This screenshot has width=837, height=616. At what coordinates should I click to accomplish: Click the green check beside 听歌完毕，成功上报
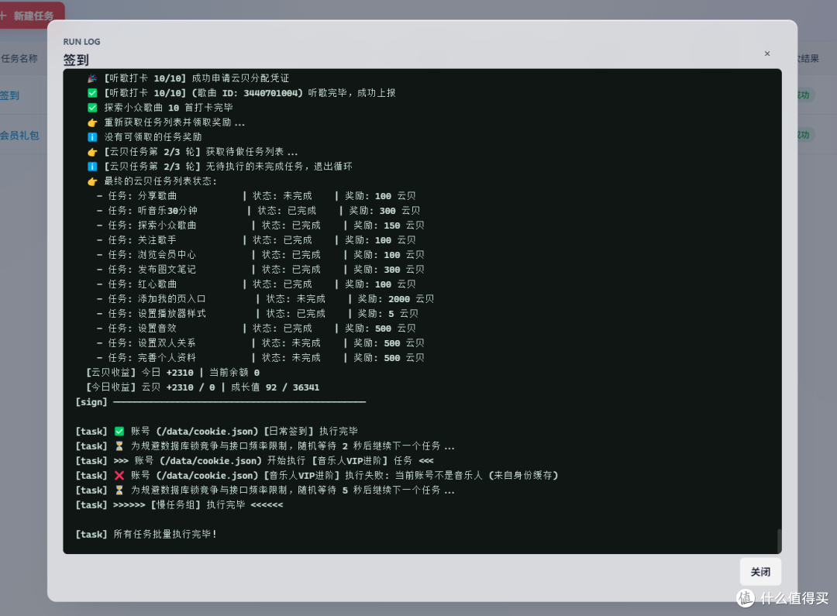[92, 93]
